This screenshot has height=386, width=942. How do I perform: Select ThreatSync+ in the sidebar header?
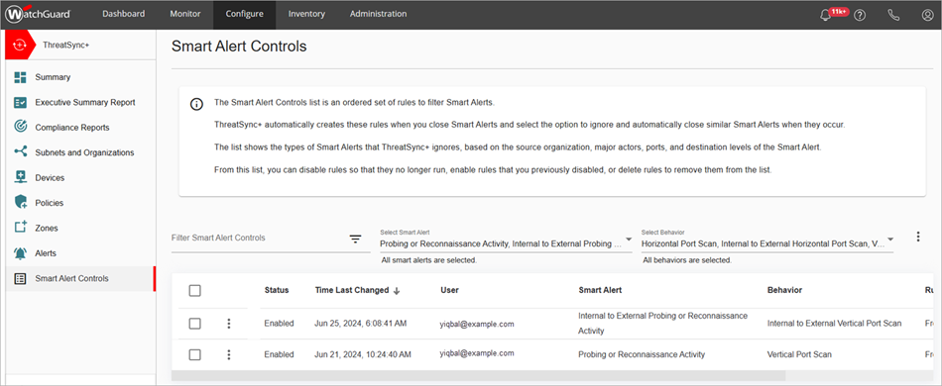click(x=66, y=45)
